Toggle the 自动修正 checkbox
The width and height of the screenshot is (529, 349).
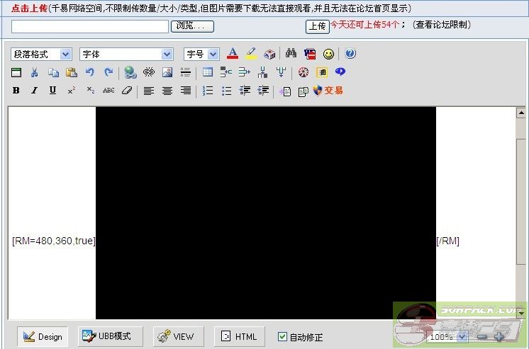[283, 337]
